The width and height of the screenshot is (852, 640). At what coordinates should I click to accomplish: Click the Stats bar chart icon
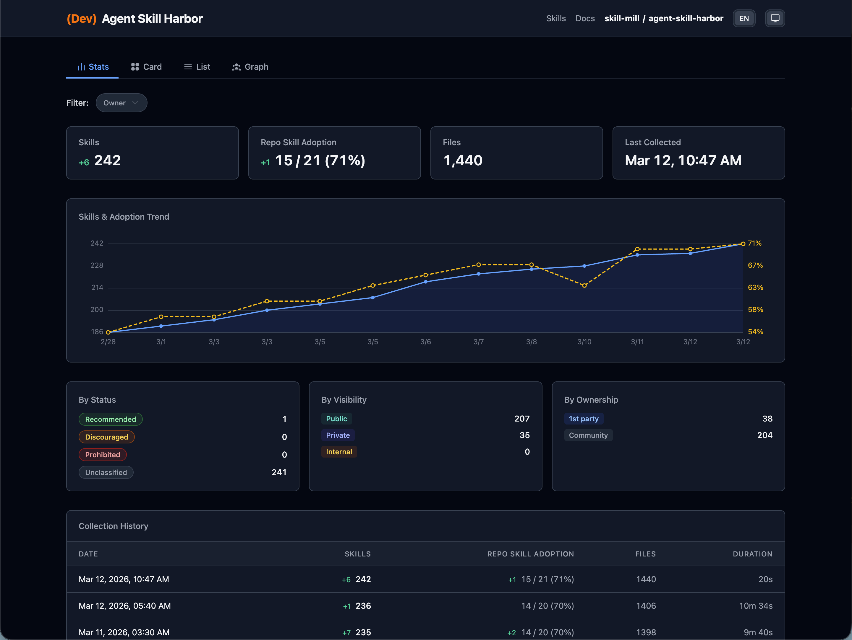81,67
